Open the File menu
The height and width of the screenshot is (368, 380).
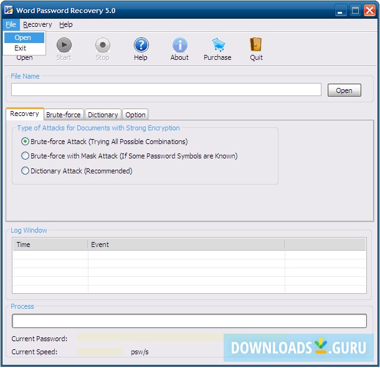11,24
